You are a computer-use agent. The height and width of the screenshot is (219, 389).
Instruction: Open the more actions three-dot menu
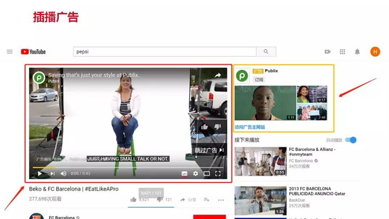point(221,200)
